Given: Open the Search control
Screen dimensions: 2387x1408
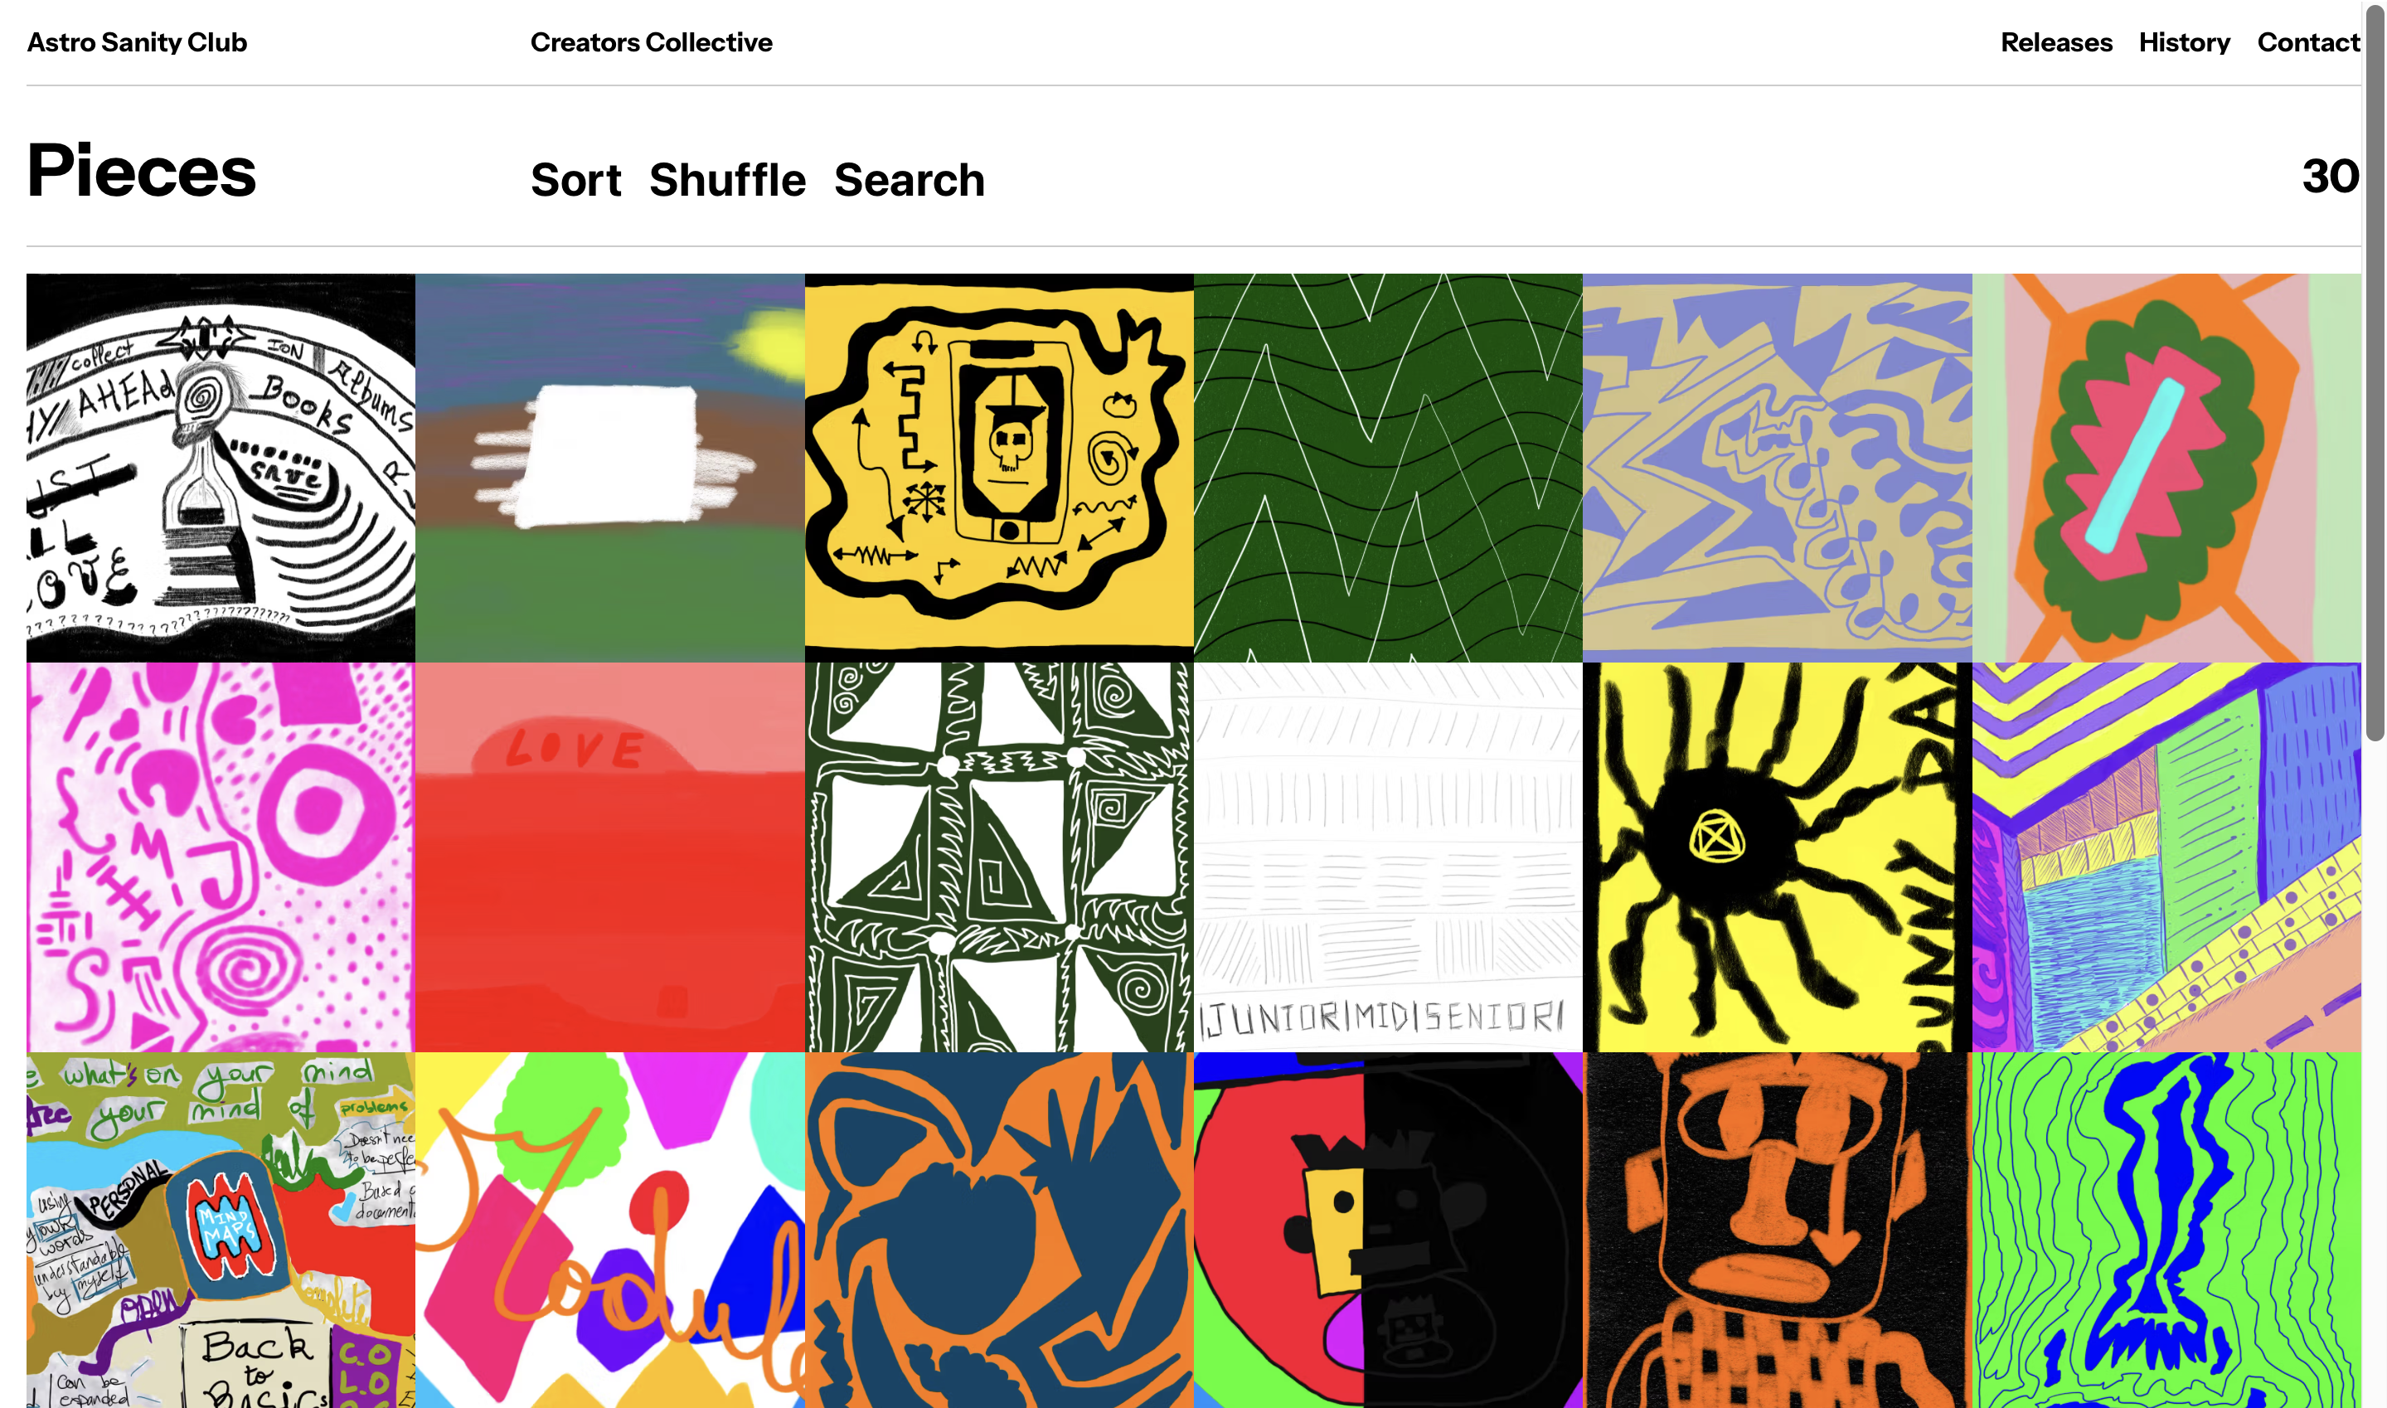Looking at the screenshot, I should coord(909,179).
